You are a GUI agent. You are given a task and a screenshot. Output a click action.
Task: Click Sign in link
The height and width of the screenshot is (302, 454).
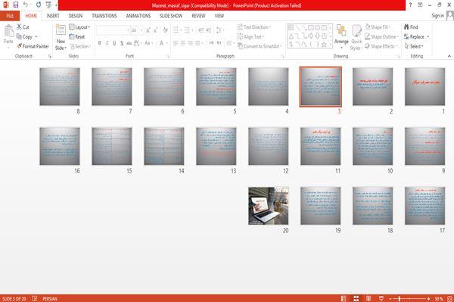pyautogui.click(x=437, y=16)
